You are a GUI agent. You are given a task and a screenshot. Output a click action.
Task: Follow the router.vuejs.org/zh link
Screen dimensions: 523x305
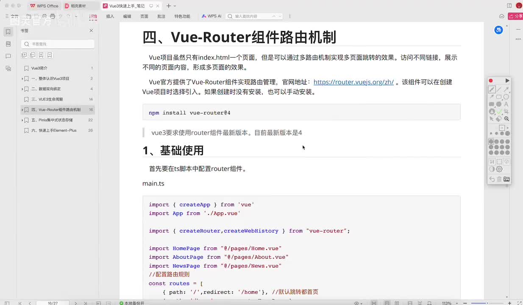tap(353, 82)
